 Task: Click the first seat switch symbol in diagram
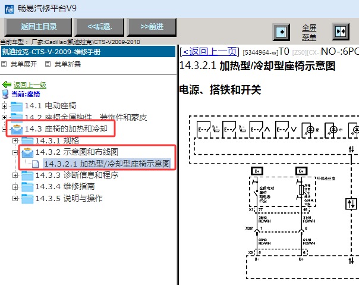pyautogui.click(x=208, y=130)
